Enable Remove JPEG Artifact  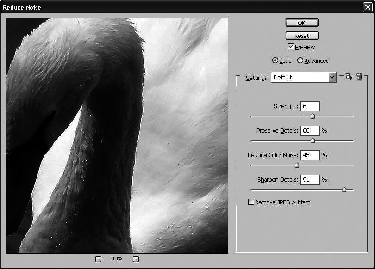coord(251,202)
